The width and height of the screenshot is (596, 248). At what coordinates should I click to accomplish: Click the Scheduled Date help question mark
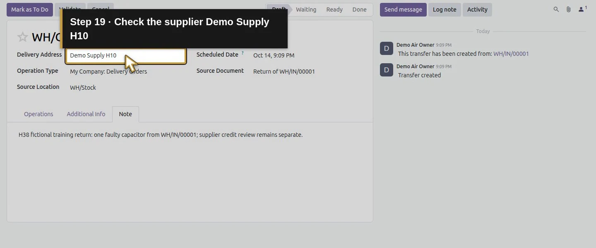click(243, 53)
